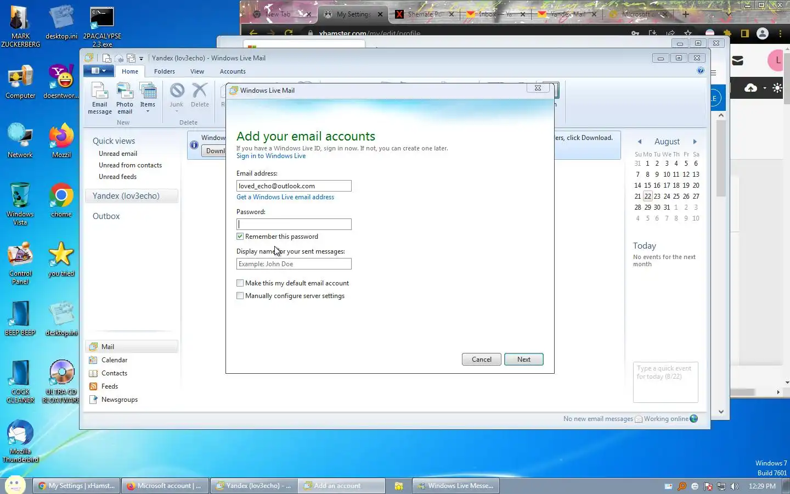Click the upload cloud icon in browser page
This screenshot has height=494, width=790.
coord(751,88)
